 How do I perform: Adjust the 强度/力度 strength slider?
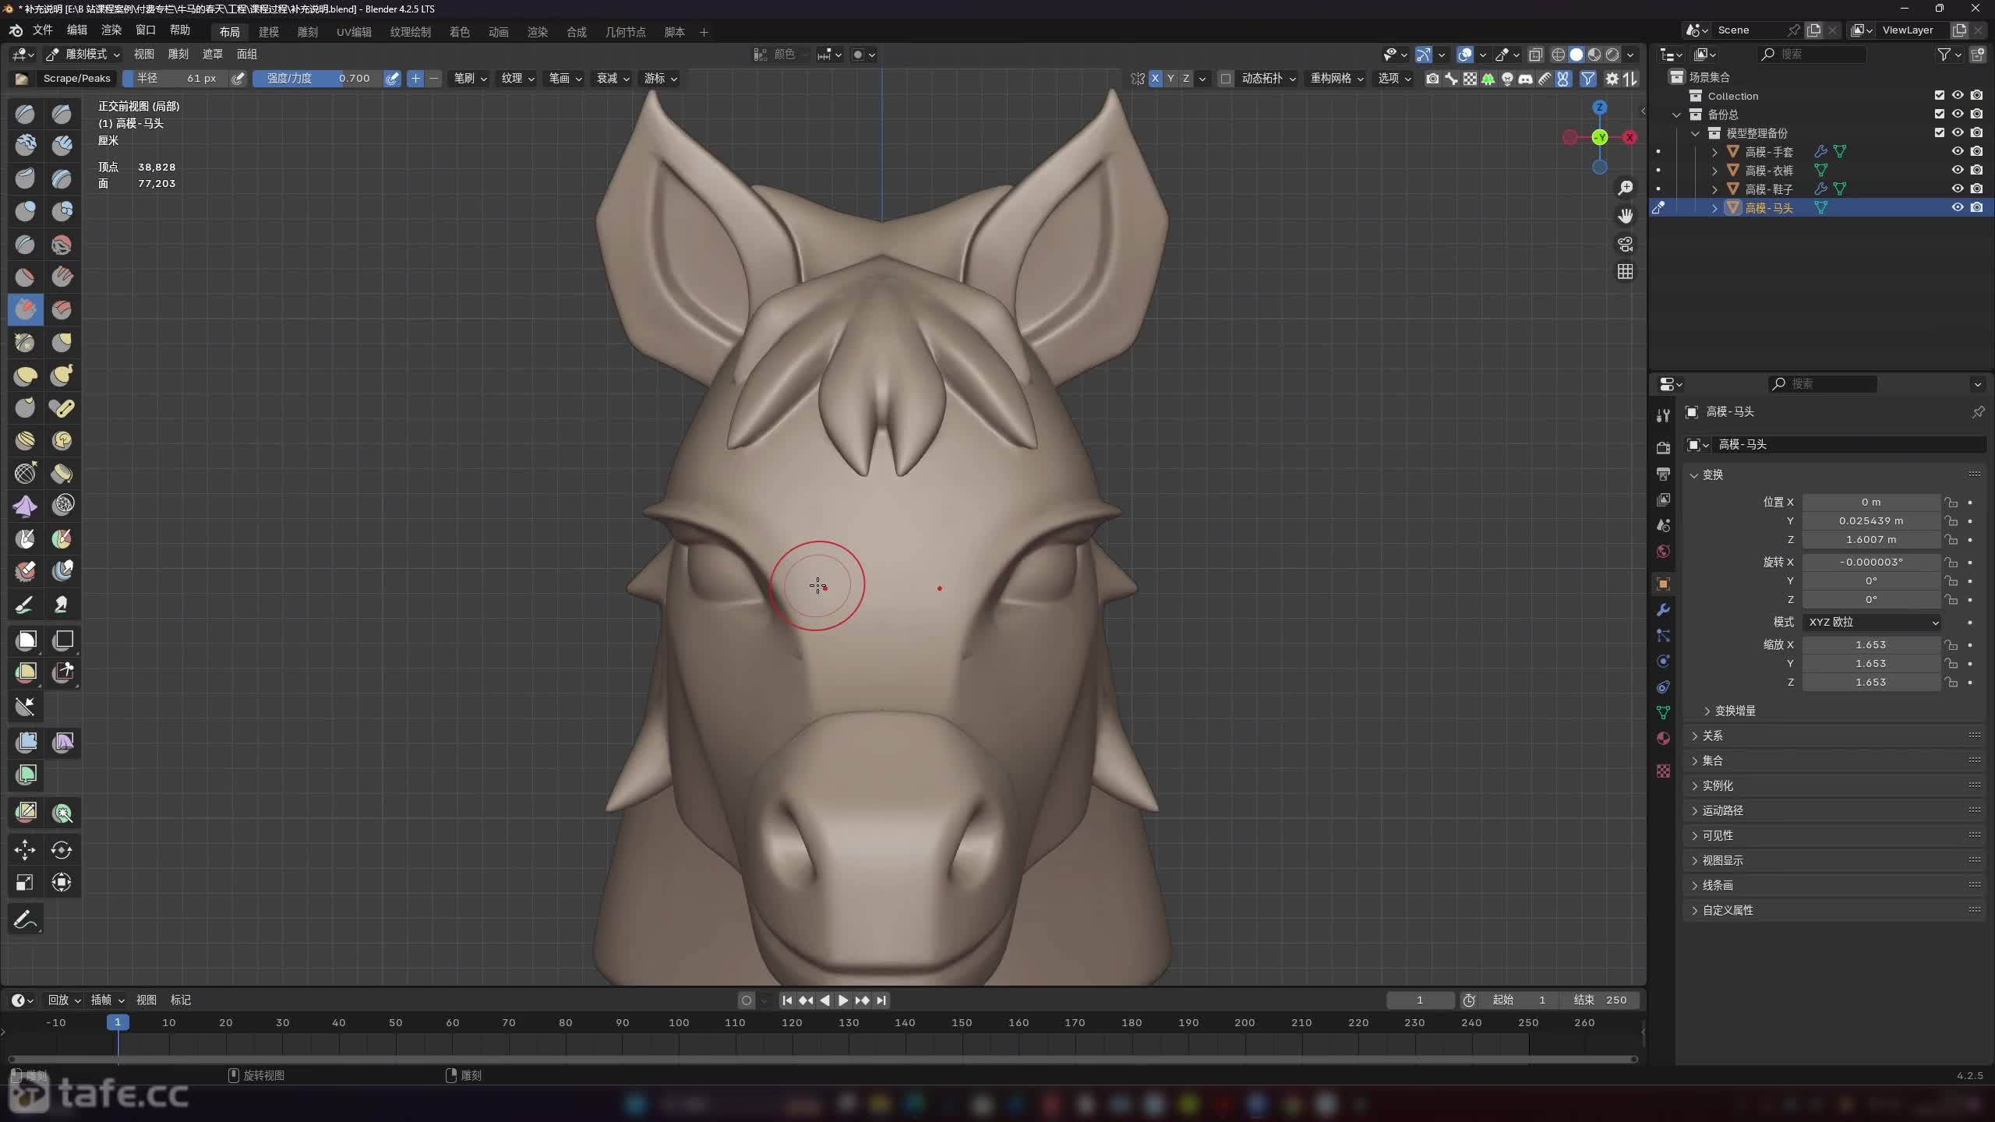[317, 79]
